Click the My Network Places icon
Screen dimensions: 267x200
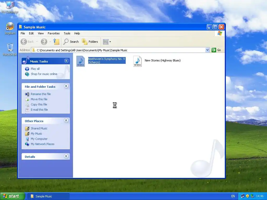27,144
